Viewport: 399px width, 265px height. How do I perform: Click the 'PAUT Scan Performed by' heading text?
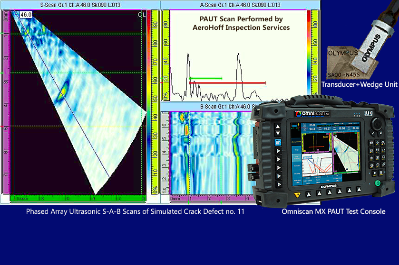tap(241, 19)
